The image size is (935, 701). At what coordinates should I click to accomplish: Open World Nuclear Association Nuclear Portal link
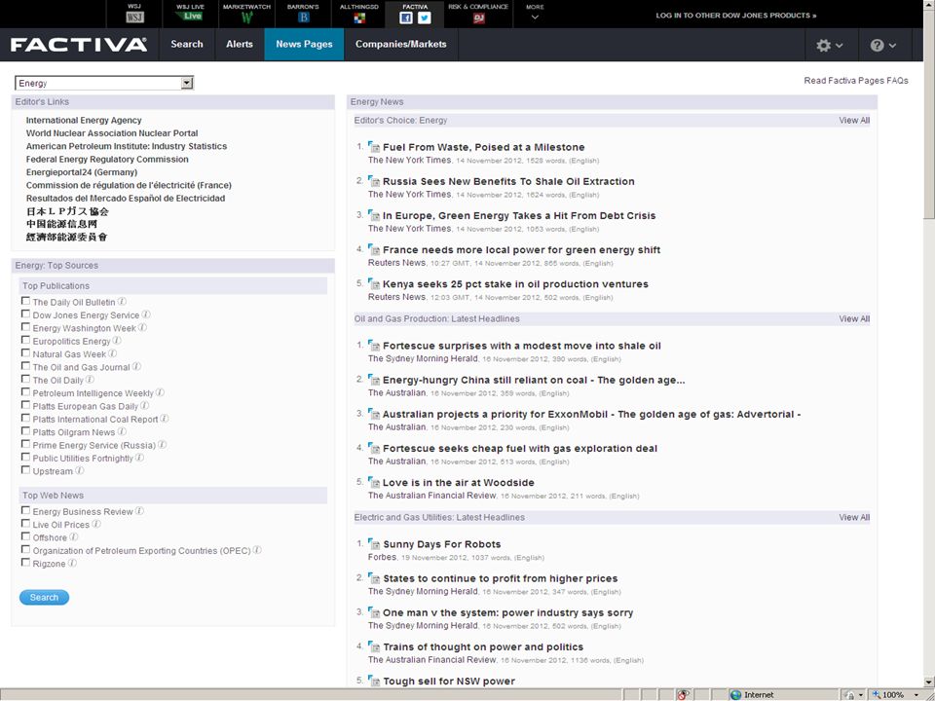click(112, 133)
